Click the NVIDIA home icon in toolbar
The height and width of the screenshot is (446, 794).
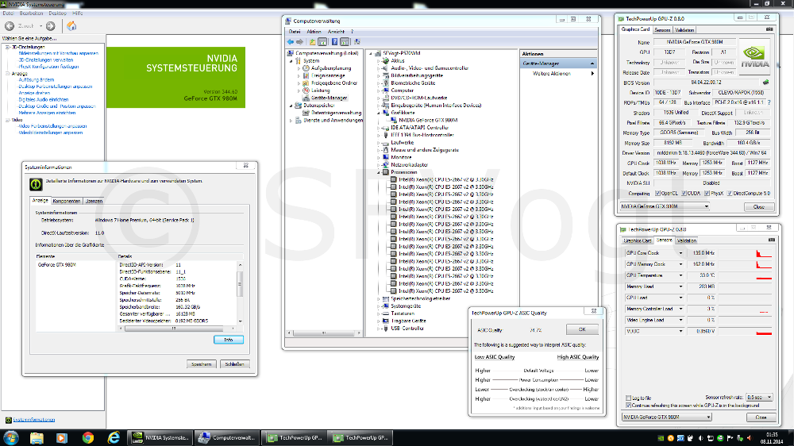pyautogui.click(x=71, y=26)
